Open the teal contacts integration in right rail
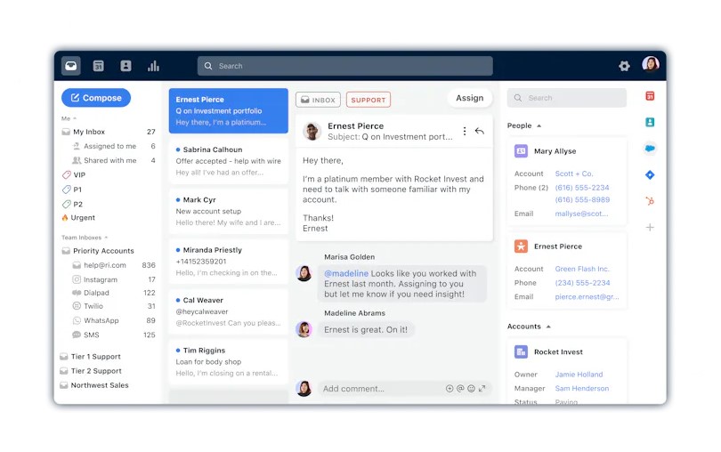 650,122
